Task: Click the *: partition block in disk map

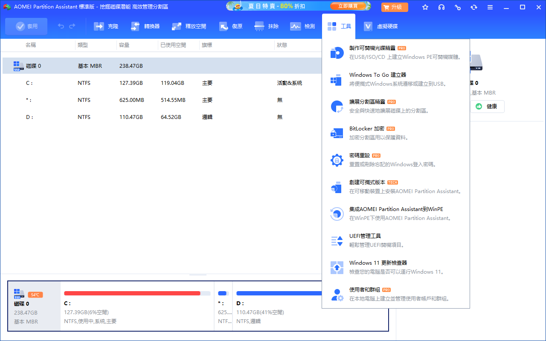Action: [223, 306]
